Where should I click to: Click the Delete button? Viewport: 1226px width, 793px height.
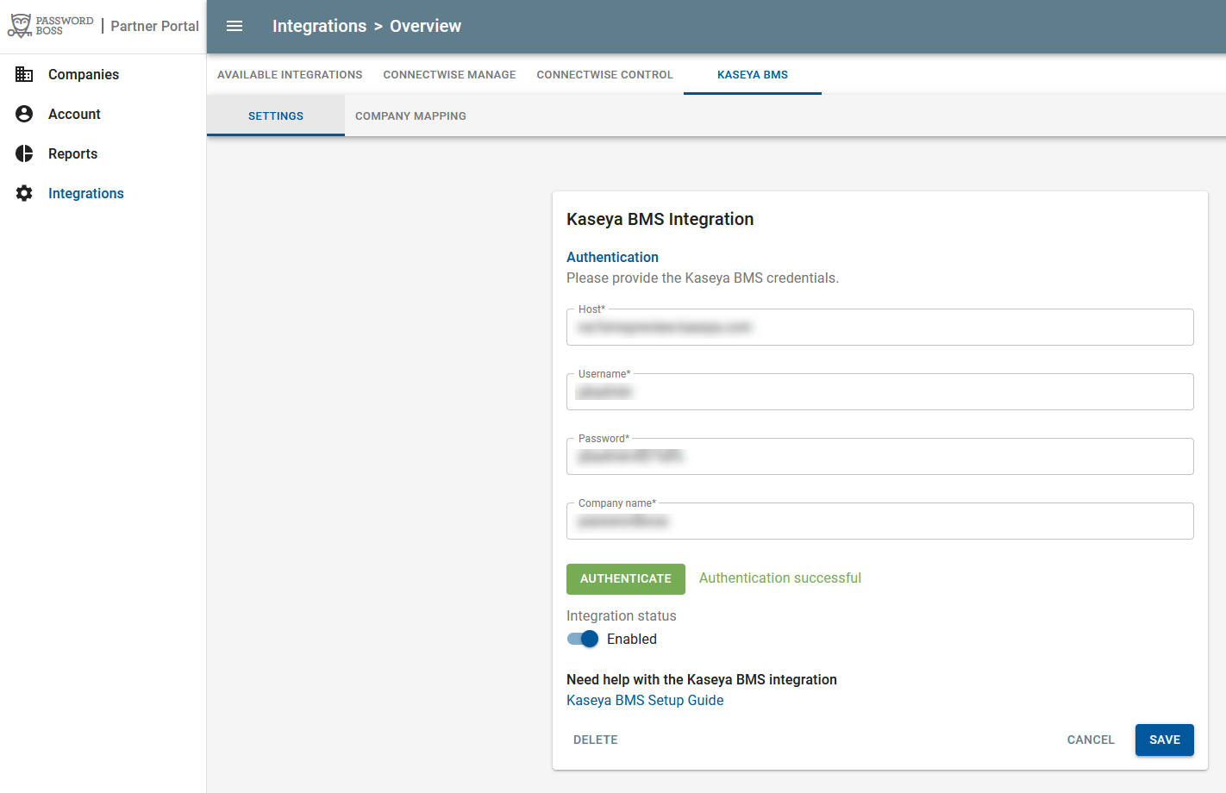click(x=596, y=740)
